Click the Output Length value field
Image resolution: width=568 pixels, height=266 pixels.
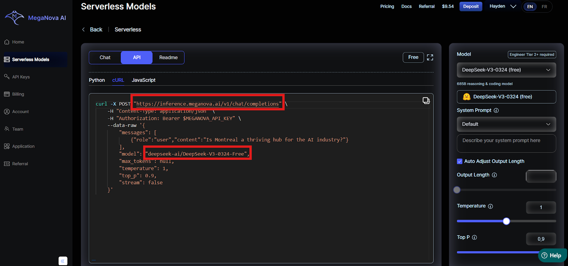[x=541, y=176]
